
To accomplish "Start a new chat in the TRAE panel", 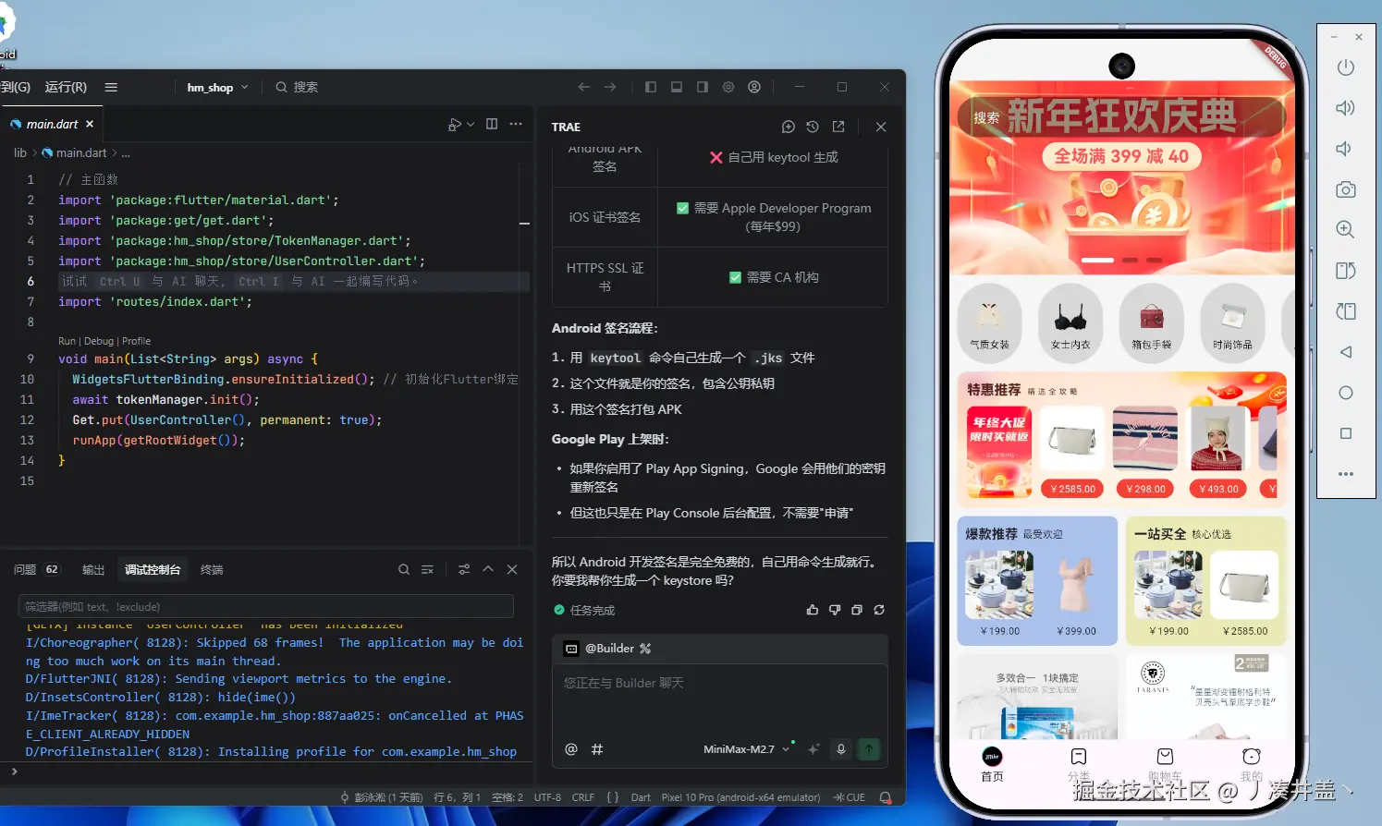I will click(x=789, y=127).
